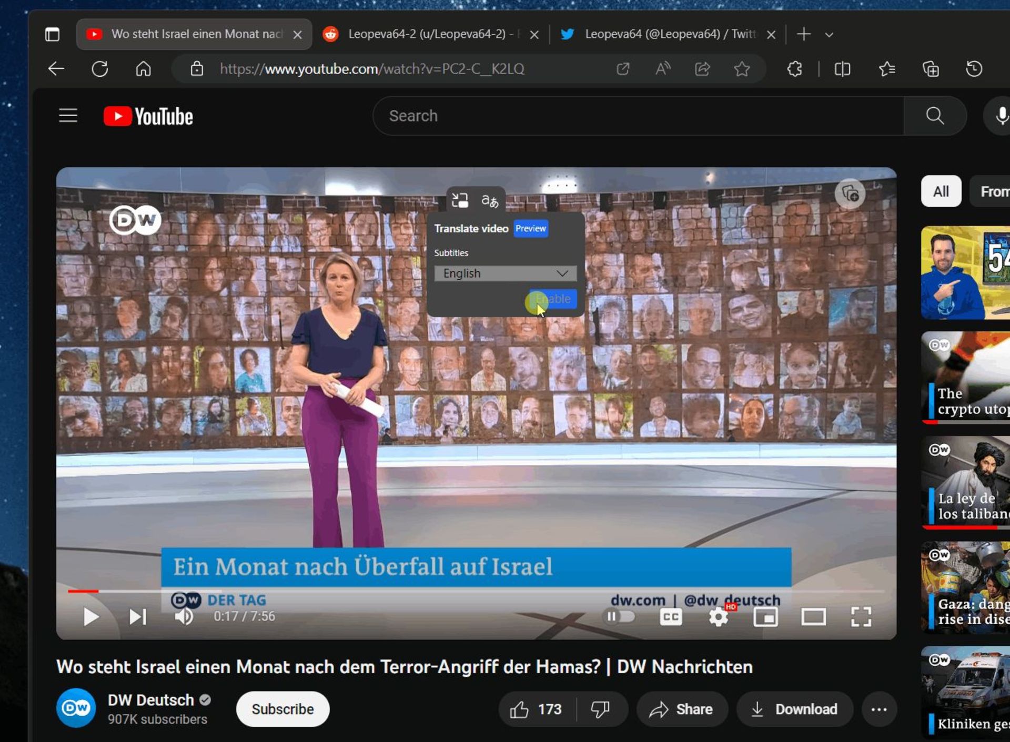Open browser History panel
Viewport: 1010px width, 742px height.
pos(974,69)
